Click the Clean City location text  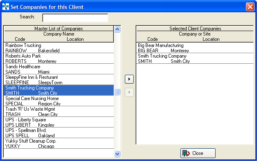click(48, 114)
